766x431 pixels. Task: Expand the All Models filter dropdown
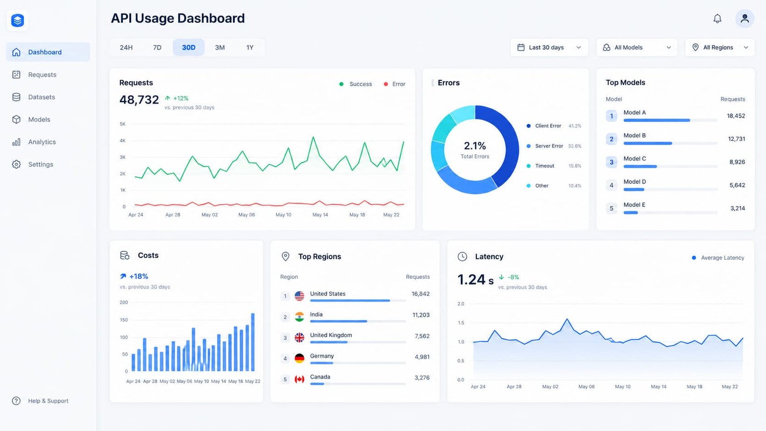pyautogui.click(x=637, y=47)
